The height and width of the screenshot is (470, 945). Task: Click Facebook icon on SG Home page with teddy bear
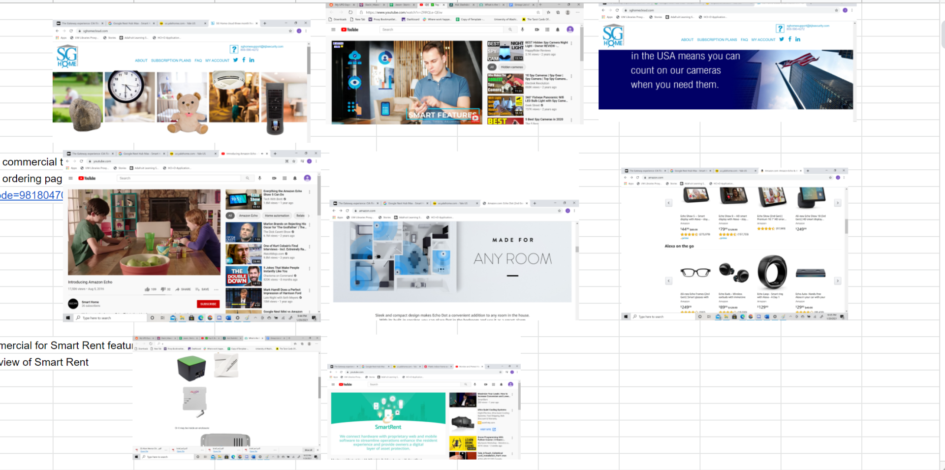pos(244,60)
